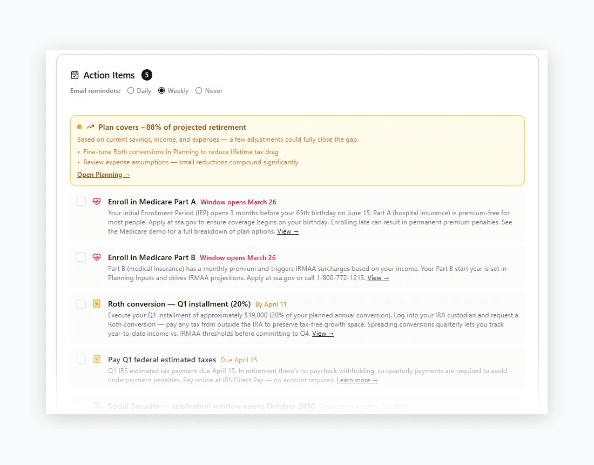Click the orange square indicator in the banner
Viewport: 594px width, 465px height.
tap(78, 127)
